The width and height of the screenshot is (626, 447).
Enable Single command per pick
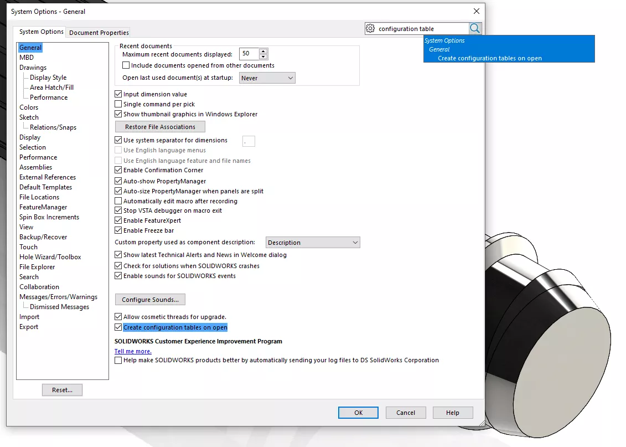pos(118,104)
